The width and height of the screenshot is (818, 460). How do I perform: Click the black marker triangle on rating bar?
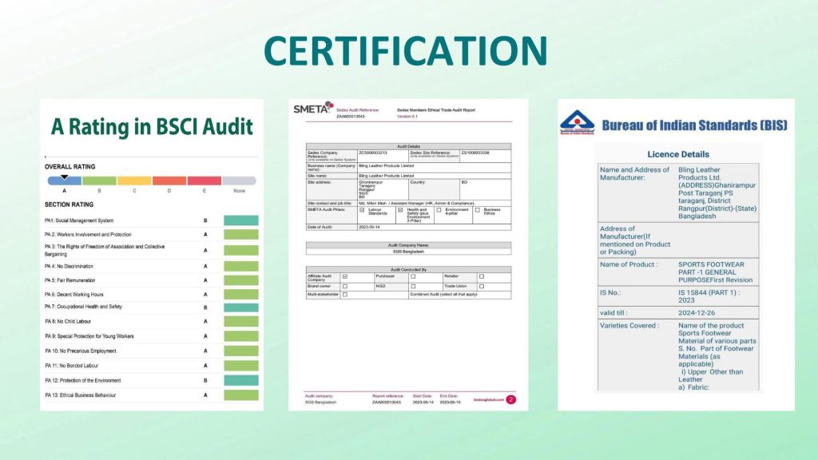(64, 177)
